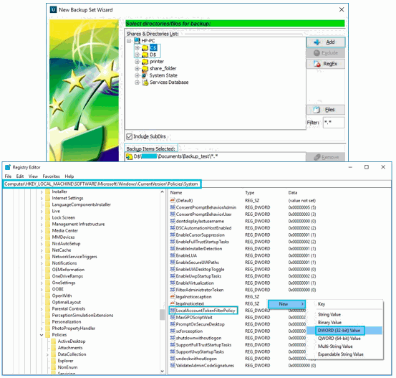Click the OOBE folder icon
Image resolution: width=396 pixels, height=378 pixels.
(x=48, y=289)
